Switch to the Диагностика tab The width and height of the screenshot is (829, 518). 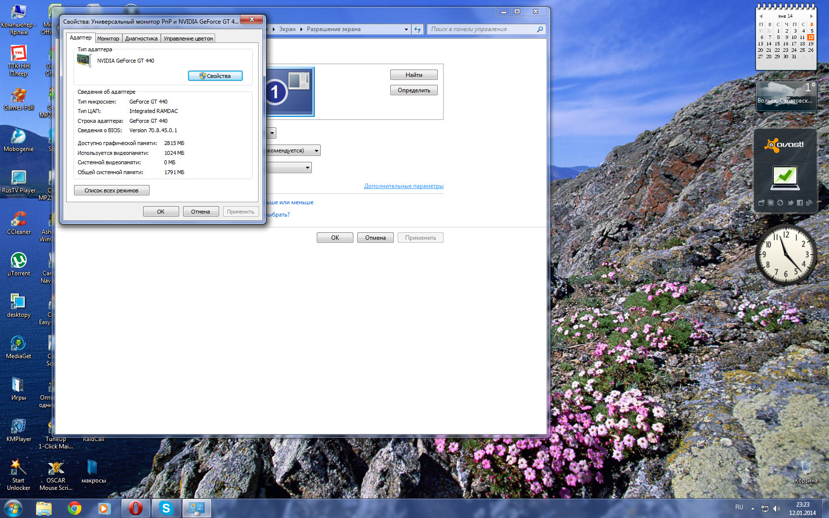click(x=141, y=38)
